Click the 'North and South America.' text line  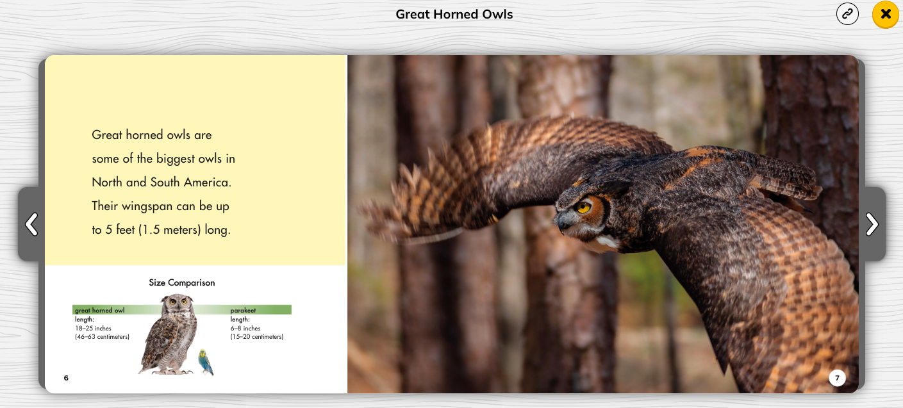tap(162, 183)
